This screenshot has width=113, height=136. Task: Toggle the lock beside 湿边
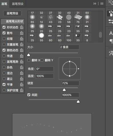tap(22, 73)
